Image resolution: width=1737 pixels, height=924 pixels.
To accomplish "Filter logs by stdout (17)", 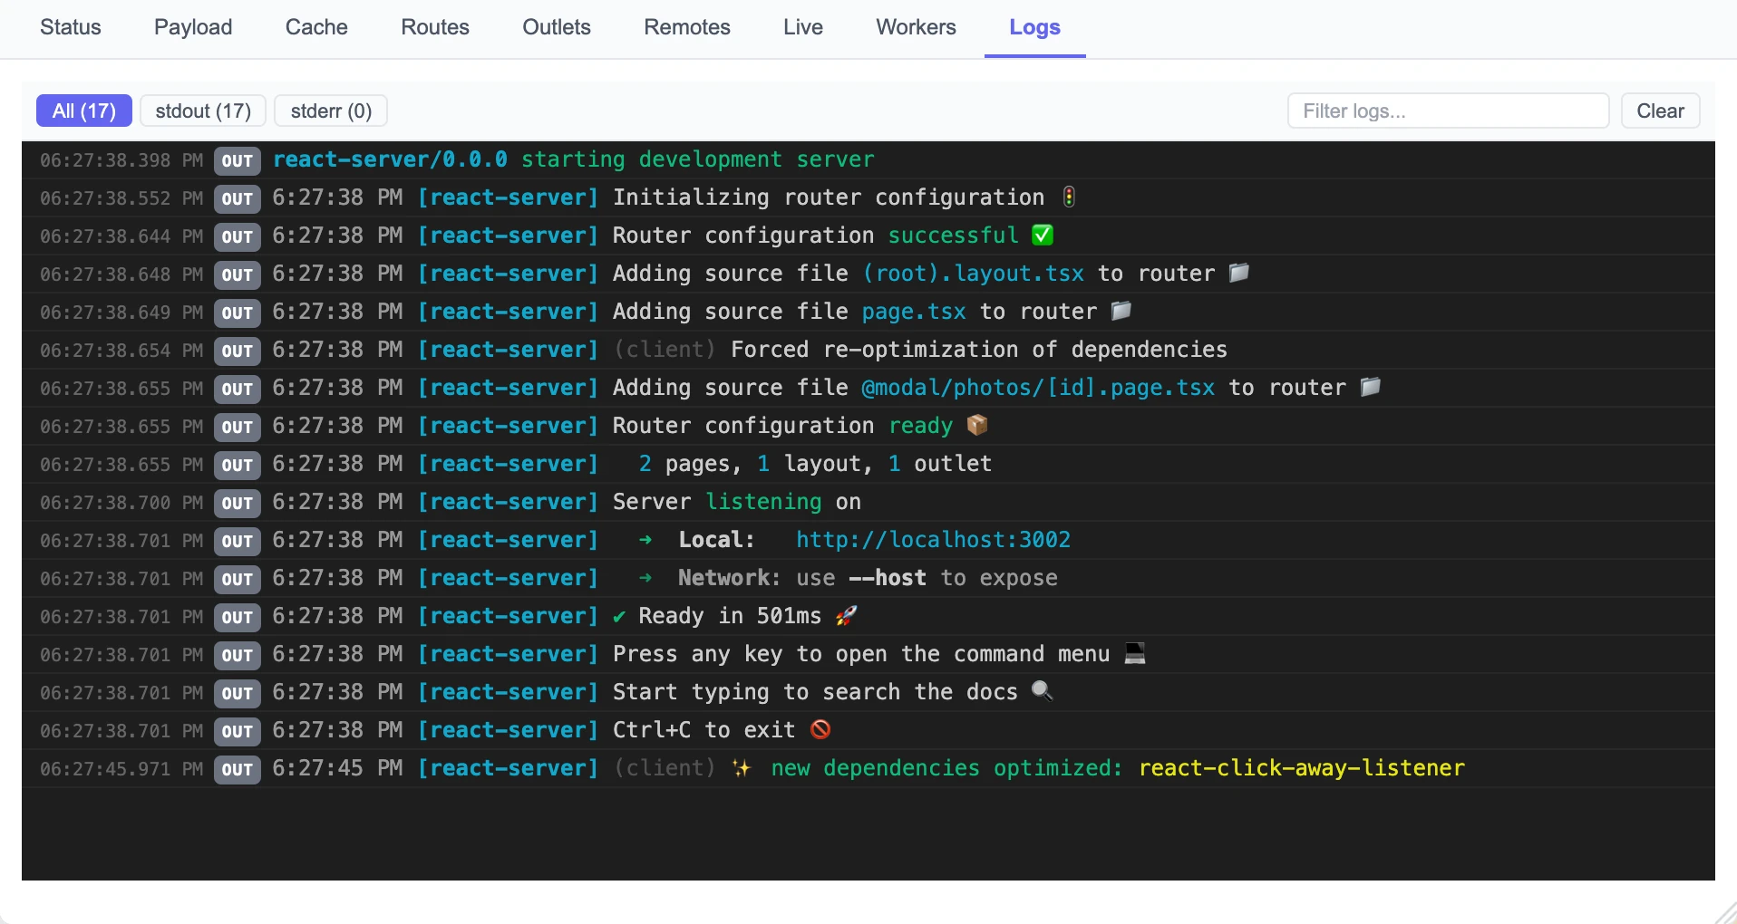I will [x=203, y=111].
